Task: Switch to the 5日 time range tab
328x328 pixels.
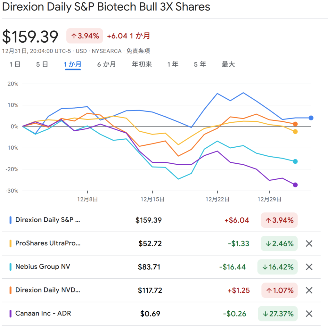Action: (42, 64)
